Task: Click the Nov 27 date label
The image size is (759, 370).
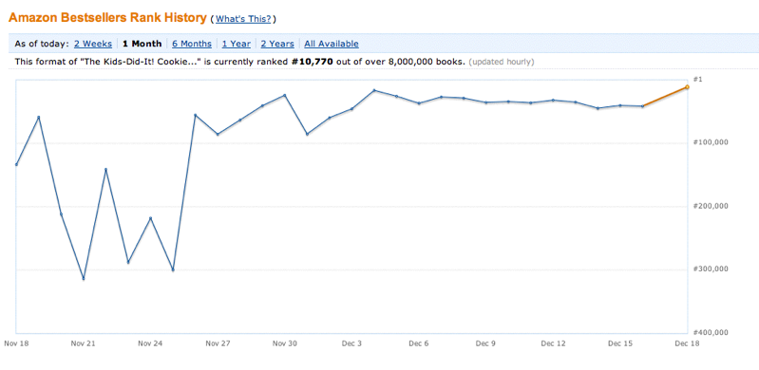Action: click(218, 343)
